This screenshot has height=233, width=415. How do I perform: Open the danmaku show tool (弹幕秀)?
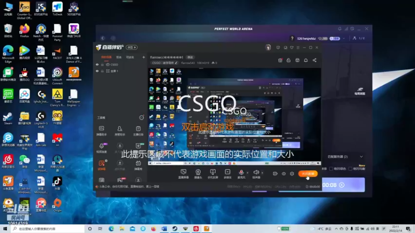point(138,165)
